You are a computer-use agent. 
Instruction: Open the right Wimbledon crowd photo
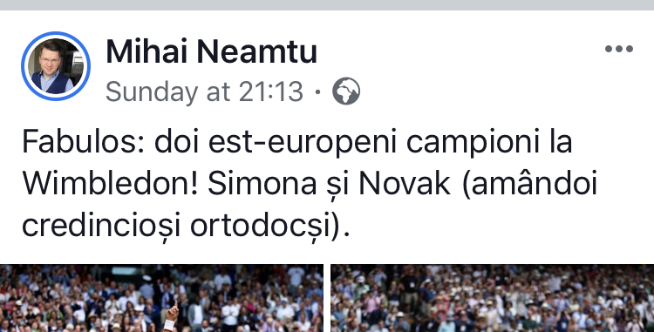tap(492, 298)
